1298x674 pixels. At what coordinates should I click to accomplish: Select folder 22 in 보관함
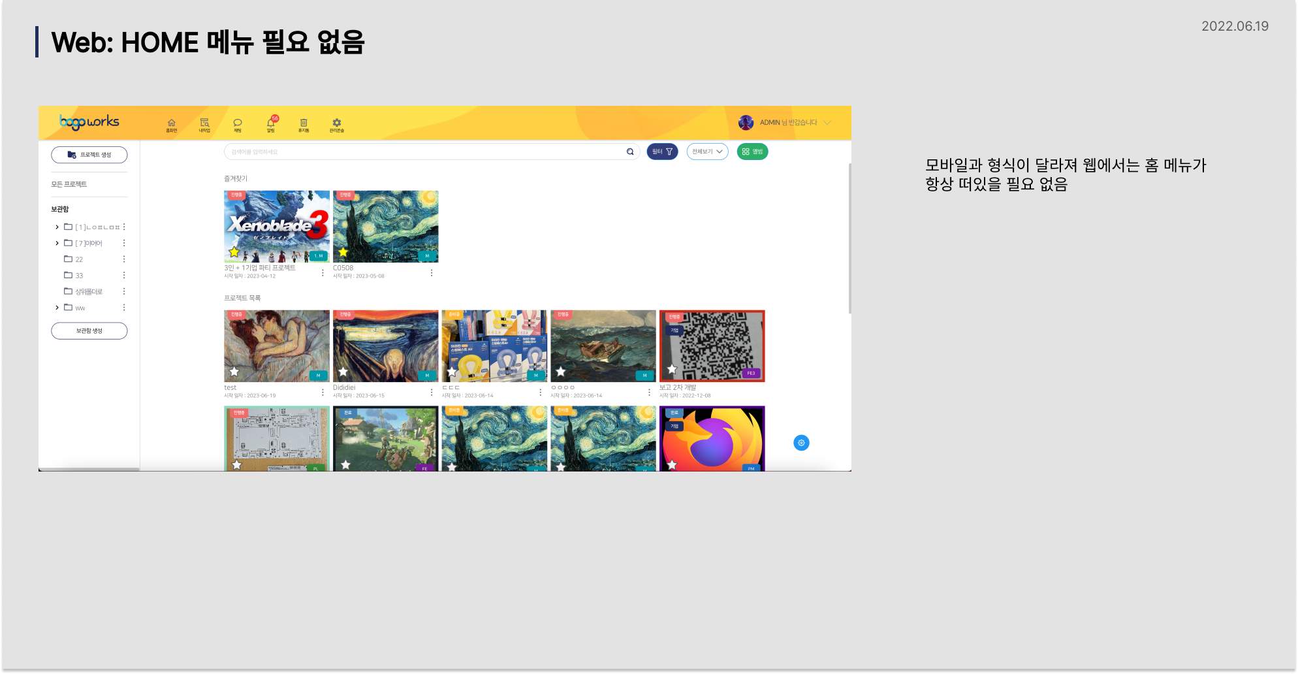pyautogui.click(x=74, y=259)
